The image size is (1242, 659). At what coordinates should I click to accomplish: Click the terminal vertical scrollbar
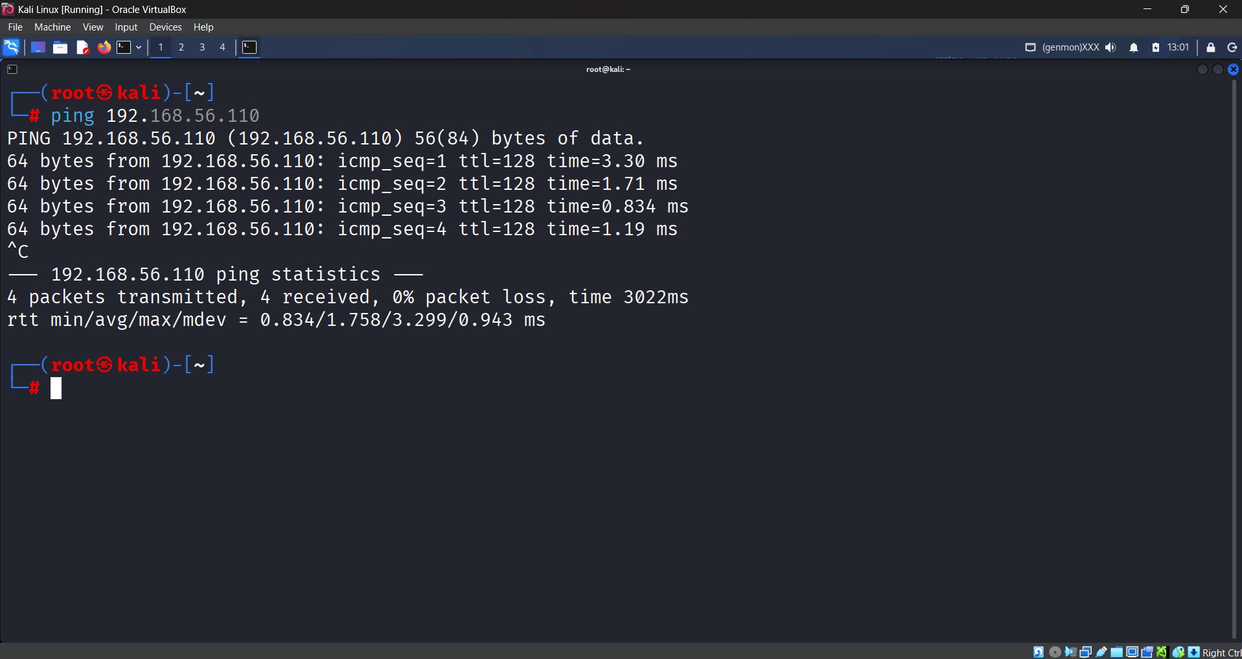click(x=1235, y=360)
